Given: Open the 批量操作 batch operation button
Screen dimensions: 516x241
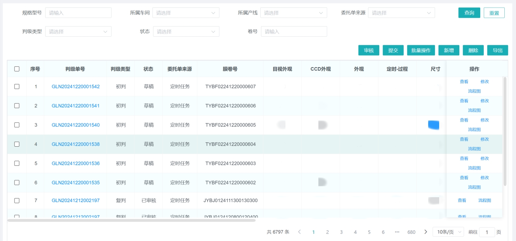Looking at the screenshot, I should [421, 50].
